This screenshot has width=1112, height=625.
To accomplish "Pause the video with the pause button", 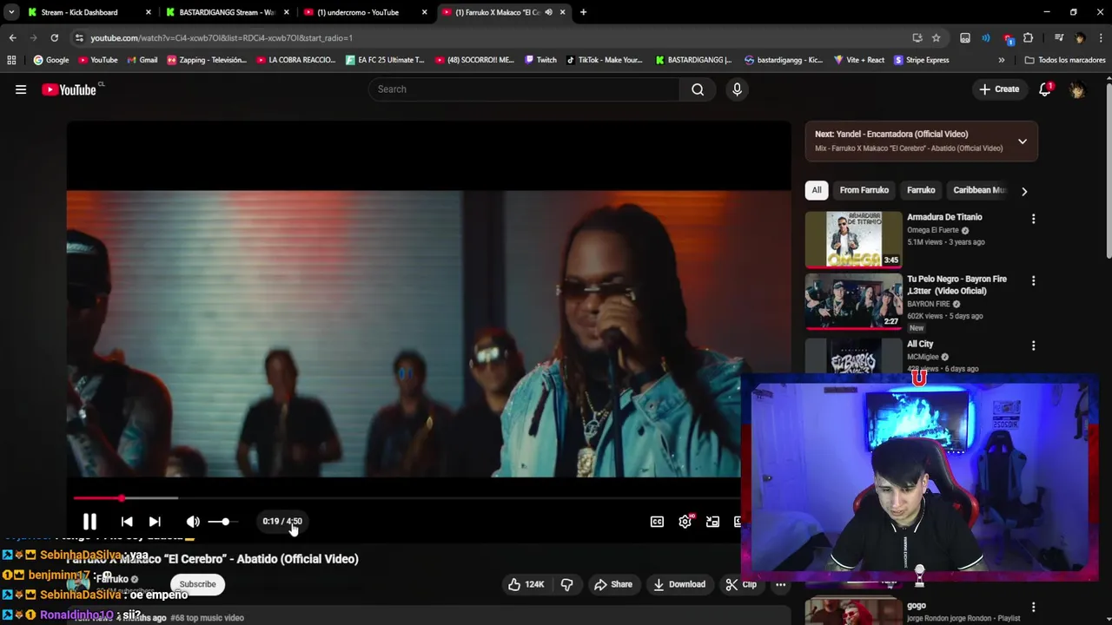I will (89, 522).
